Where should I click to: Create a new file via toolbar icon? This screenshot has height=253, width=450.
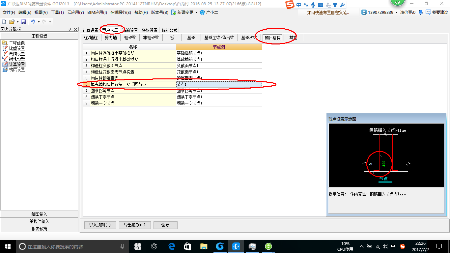(4, 22)
